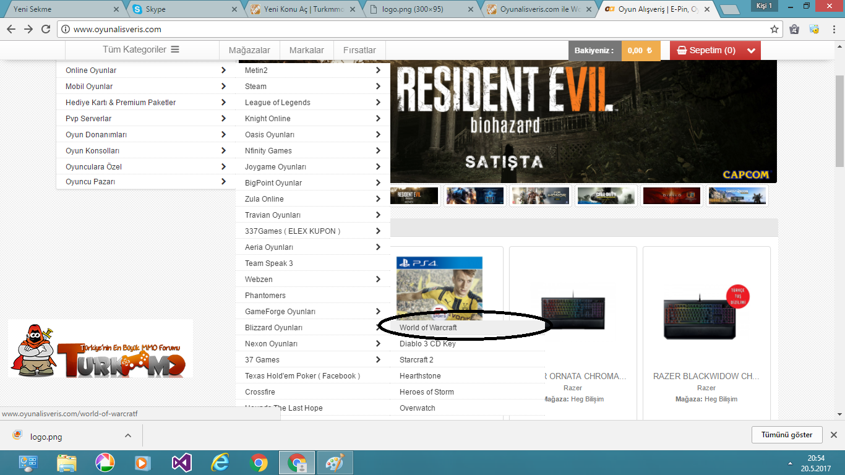Click the FIFA PS4 product image

[439, 288]
